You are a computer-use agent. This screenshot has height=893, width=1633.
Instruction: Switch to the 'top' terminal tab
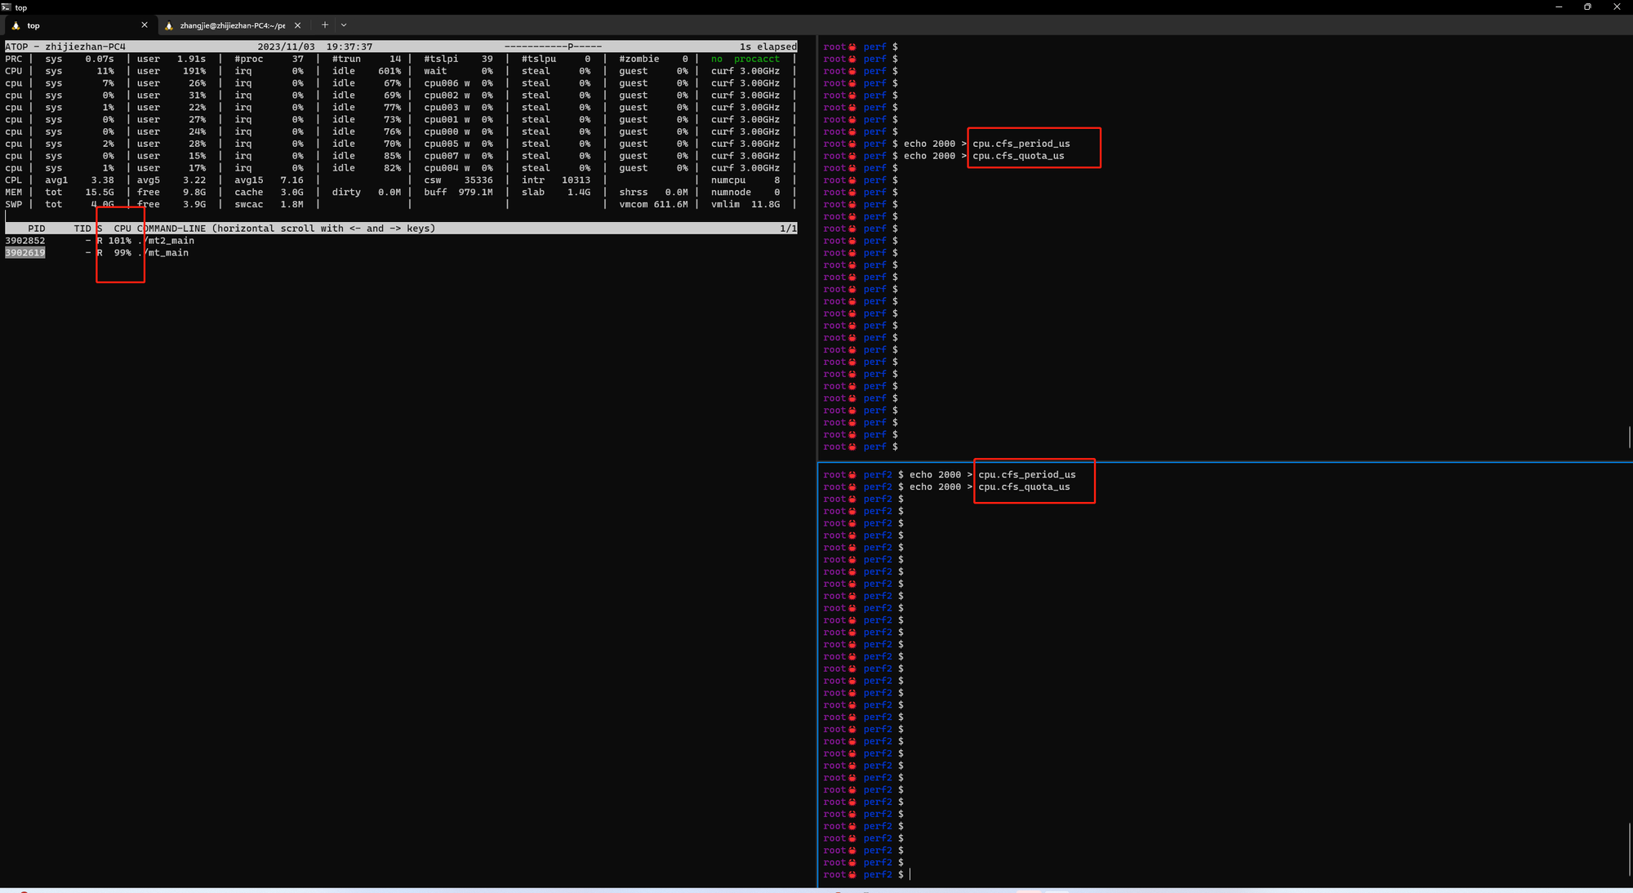[x=78, y=25]
